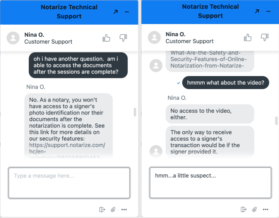Minimize the right Notarize support chat
The image size is (279, 218).
268,11
